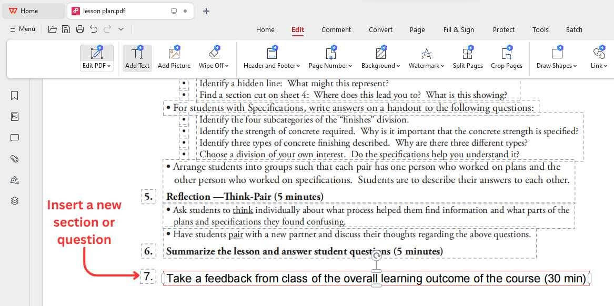Open the Watermark tool
614x306 pixels.
[x=426, y=57]
